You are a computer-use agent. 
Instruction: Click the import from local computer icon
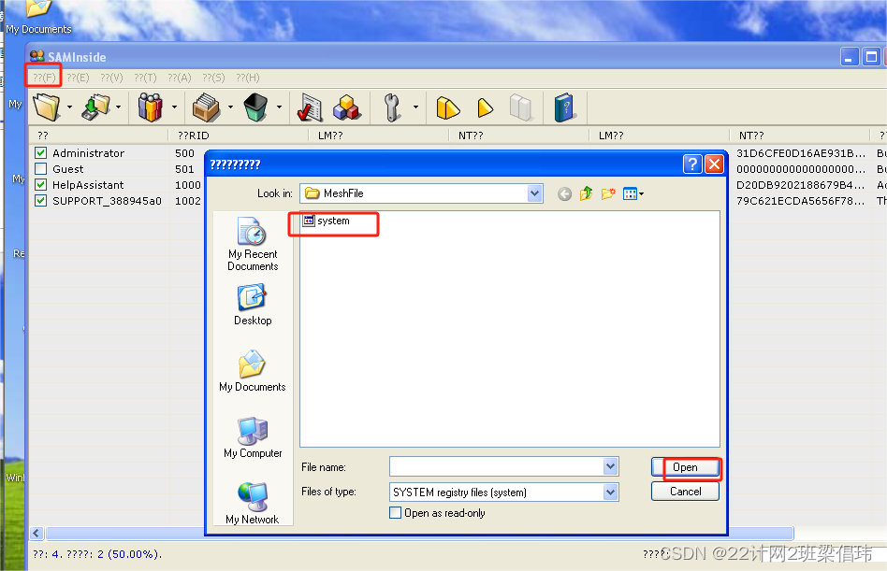tap(96, 107)
